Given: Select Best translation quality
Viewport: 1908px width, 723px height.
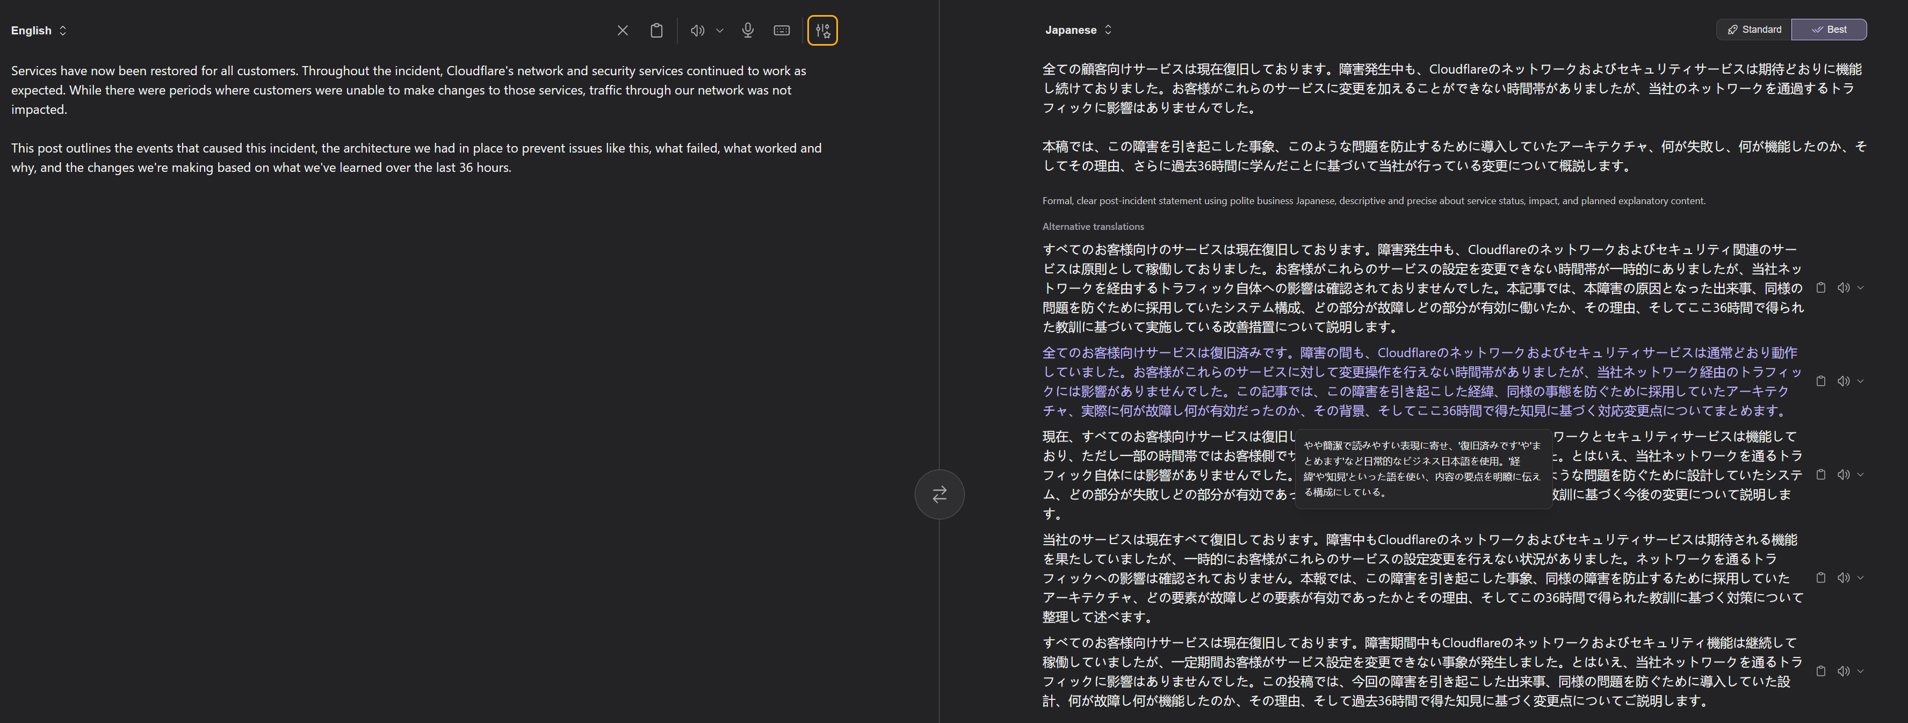Looking at the screenshot, I should (1828, 30).
